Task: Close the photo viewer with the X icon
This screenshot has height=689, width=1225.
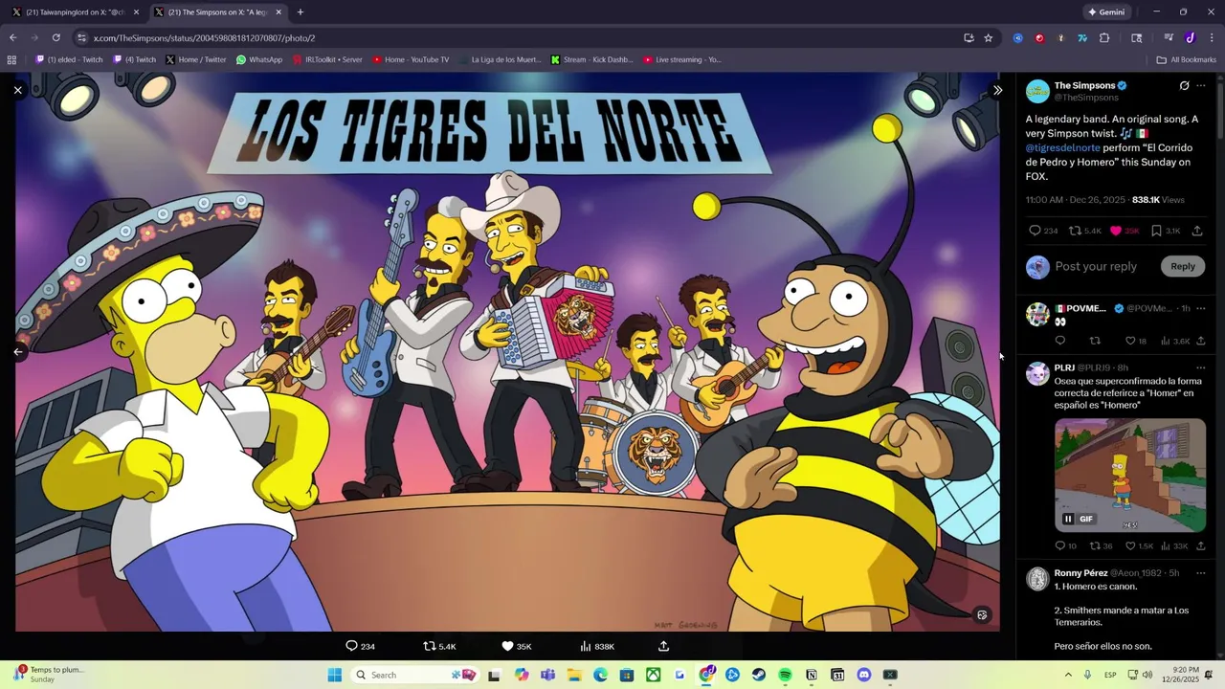Action: (17, 90)
